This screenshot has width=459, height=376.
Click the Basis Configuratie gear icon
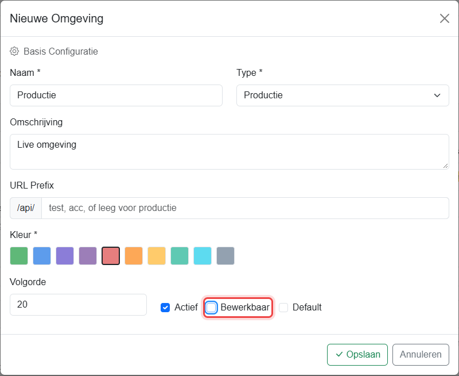(14, 51)
